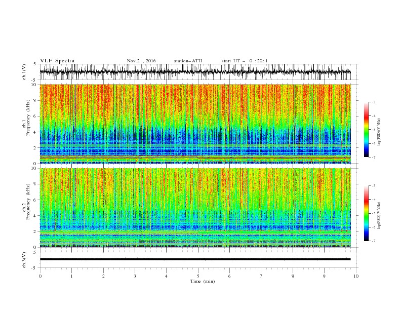
Task: Click the color scale bar beside ch.1 spectrogram
Action: [x=366, y=130]
